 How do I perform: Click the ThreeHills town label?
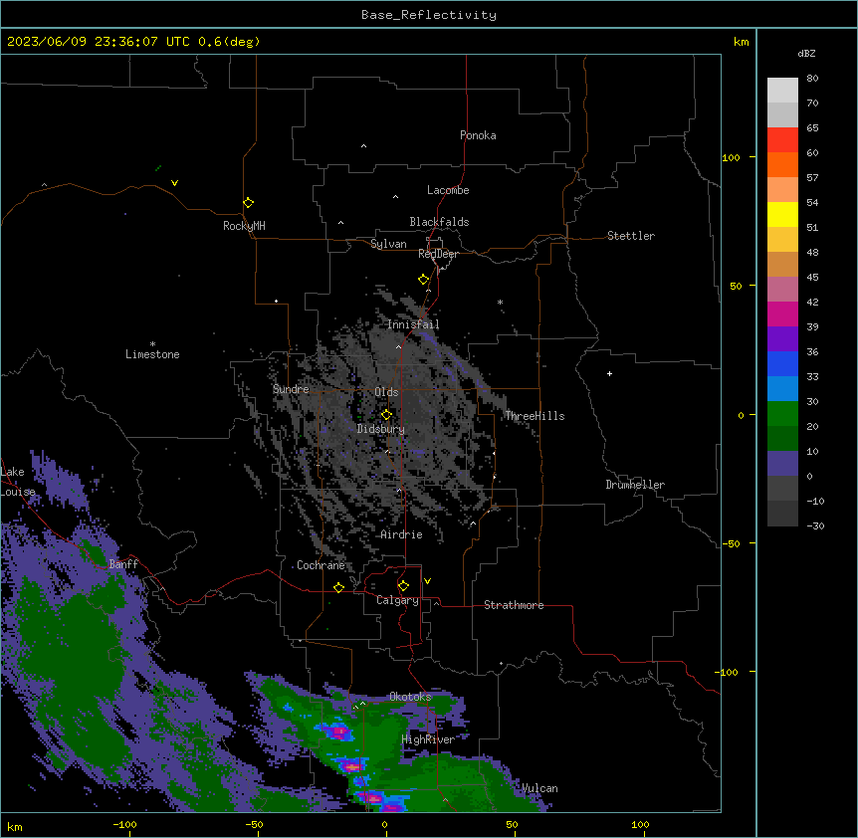pyautogui.click(x=535, y=416)
